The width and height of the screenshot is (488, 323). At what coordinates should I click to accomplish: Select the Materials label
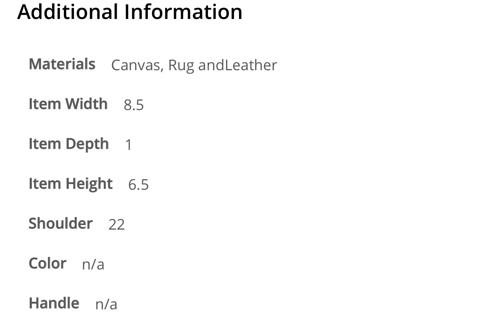pos(62,64)
